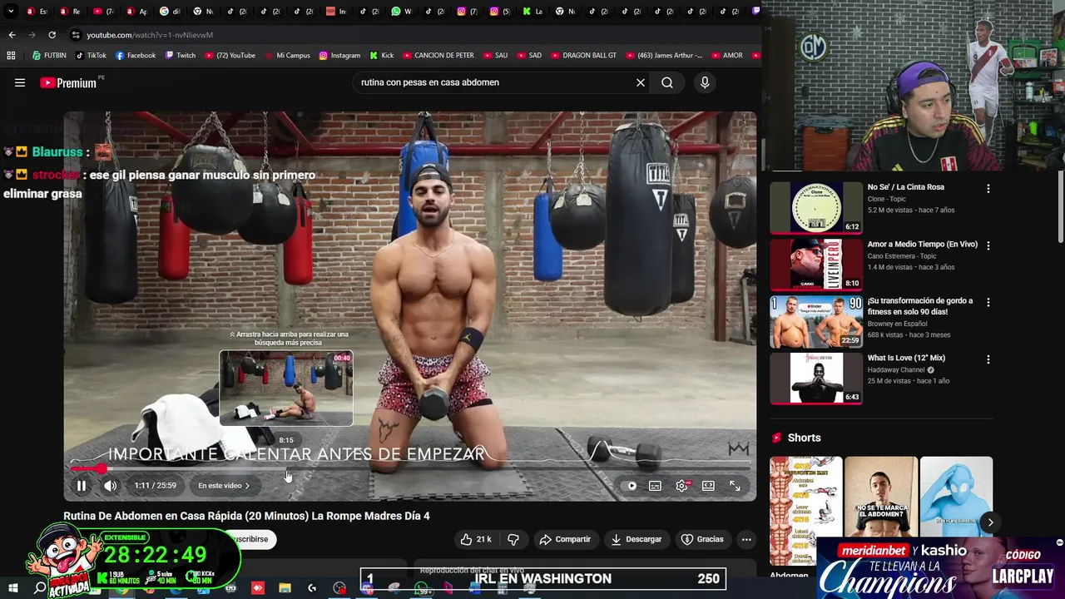Click Clone - Topic channel name
Image resolution: width=1065 pixels, height=599 pixels.
[x=886, y=200]
